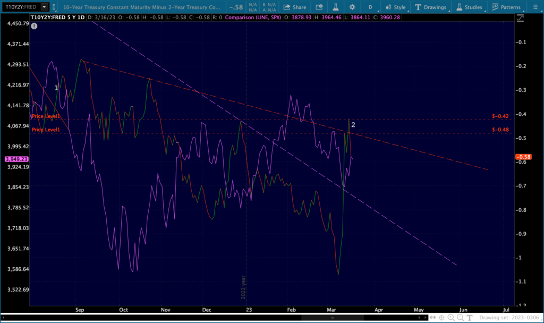
Task: Open the Studies menu
Action: tap(470, 7)
